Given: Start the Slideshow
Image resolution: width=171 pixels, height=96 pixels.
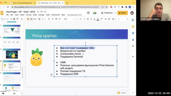Looking at the screenshot, I should click(107, 13).
